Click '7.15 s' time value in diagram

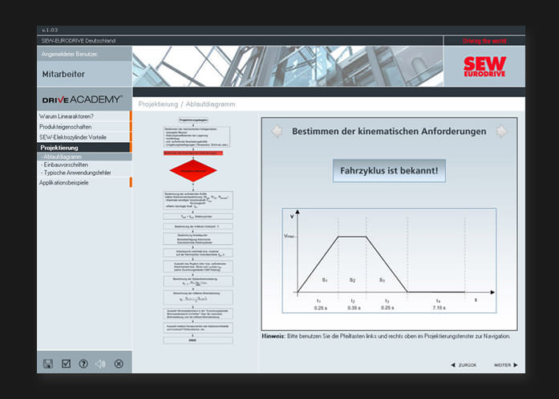(440, 307)
